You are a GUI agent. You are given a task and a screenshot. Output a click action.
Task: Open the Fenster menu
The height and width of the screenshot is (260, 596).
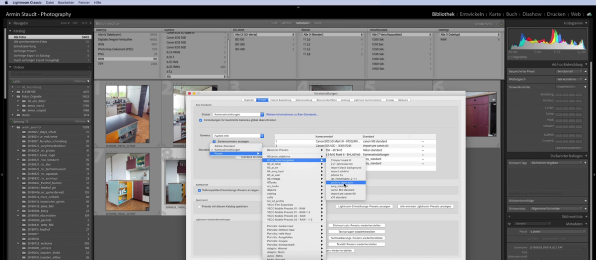click(84, 2)
